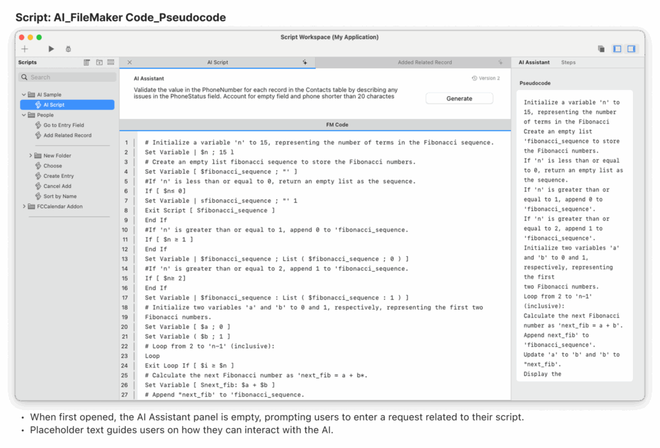Image resolution: width=660 pixels, height=448 pixels.
Task: Click the script list icon beside Scripts title
Action: [87, 62]
